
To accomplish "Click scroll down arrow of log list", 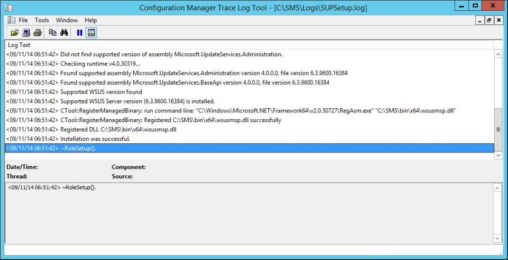I will click(x=498, y=155).
